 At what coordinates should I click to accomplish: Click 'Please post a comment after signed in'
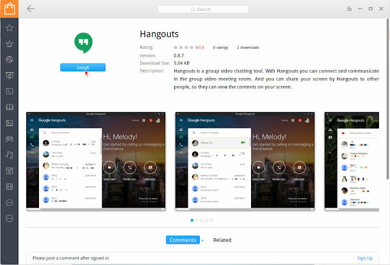tap(71, 258)
